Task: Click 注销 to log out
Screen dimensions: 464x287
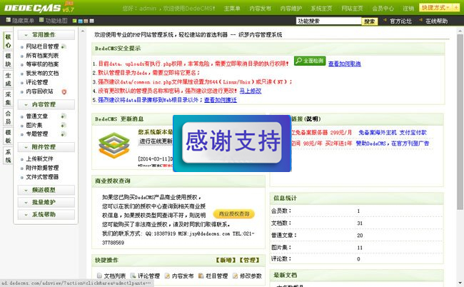Action: (x=408, y=9)
